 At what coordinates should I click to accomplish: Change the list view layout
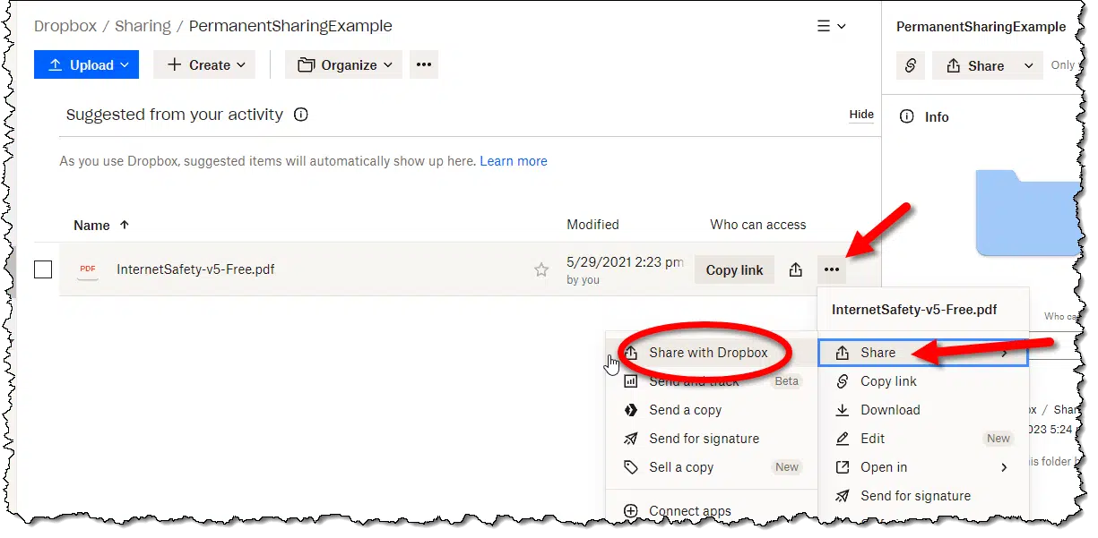831,27
